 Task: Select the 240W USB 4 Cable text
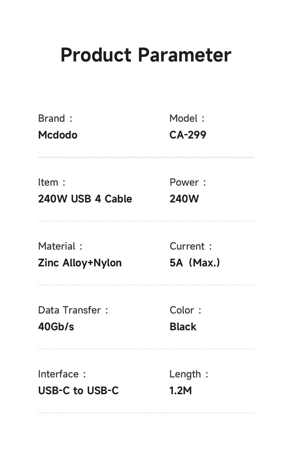(x=85, y=199)
